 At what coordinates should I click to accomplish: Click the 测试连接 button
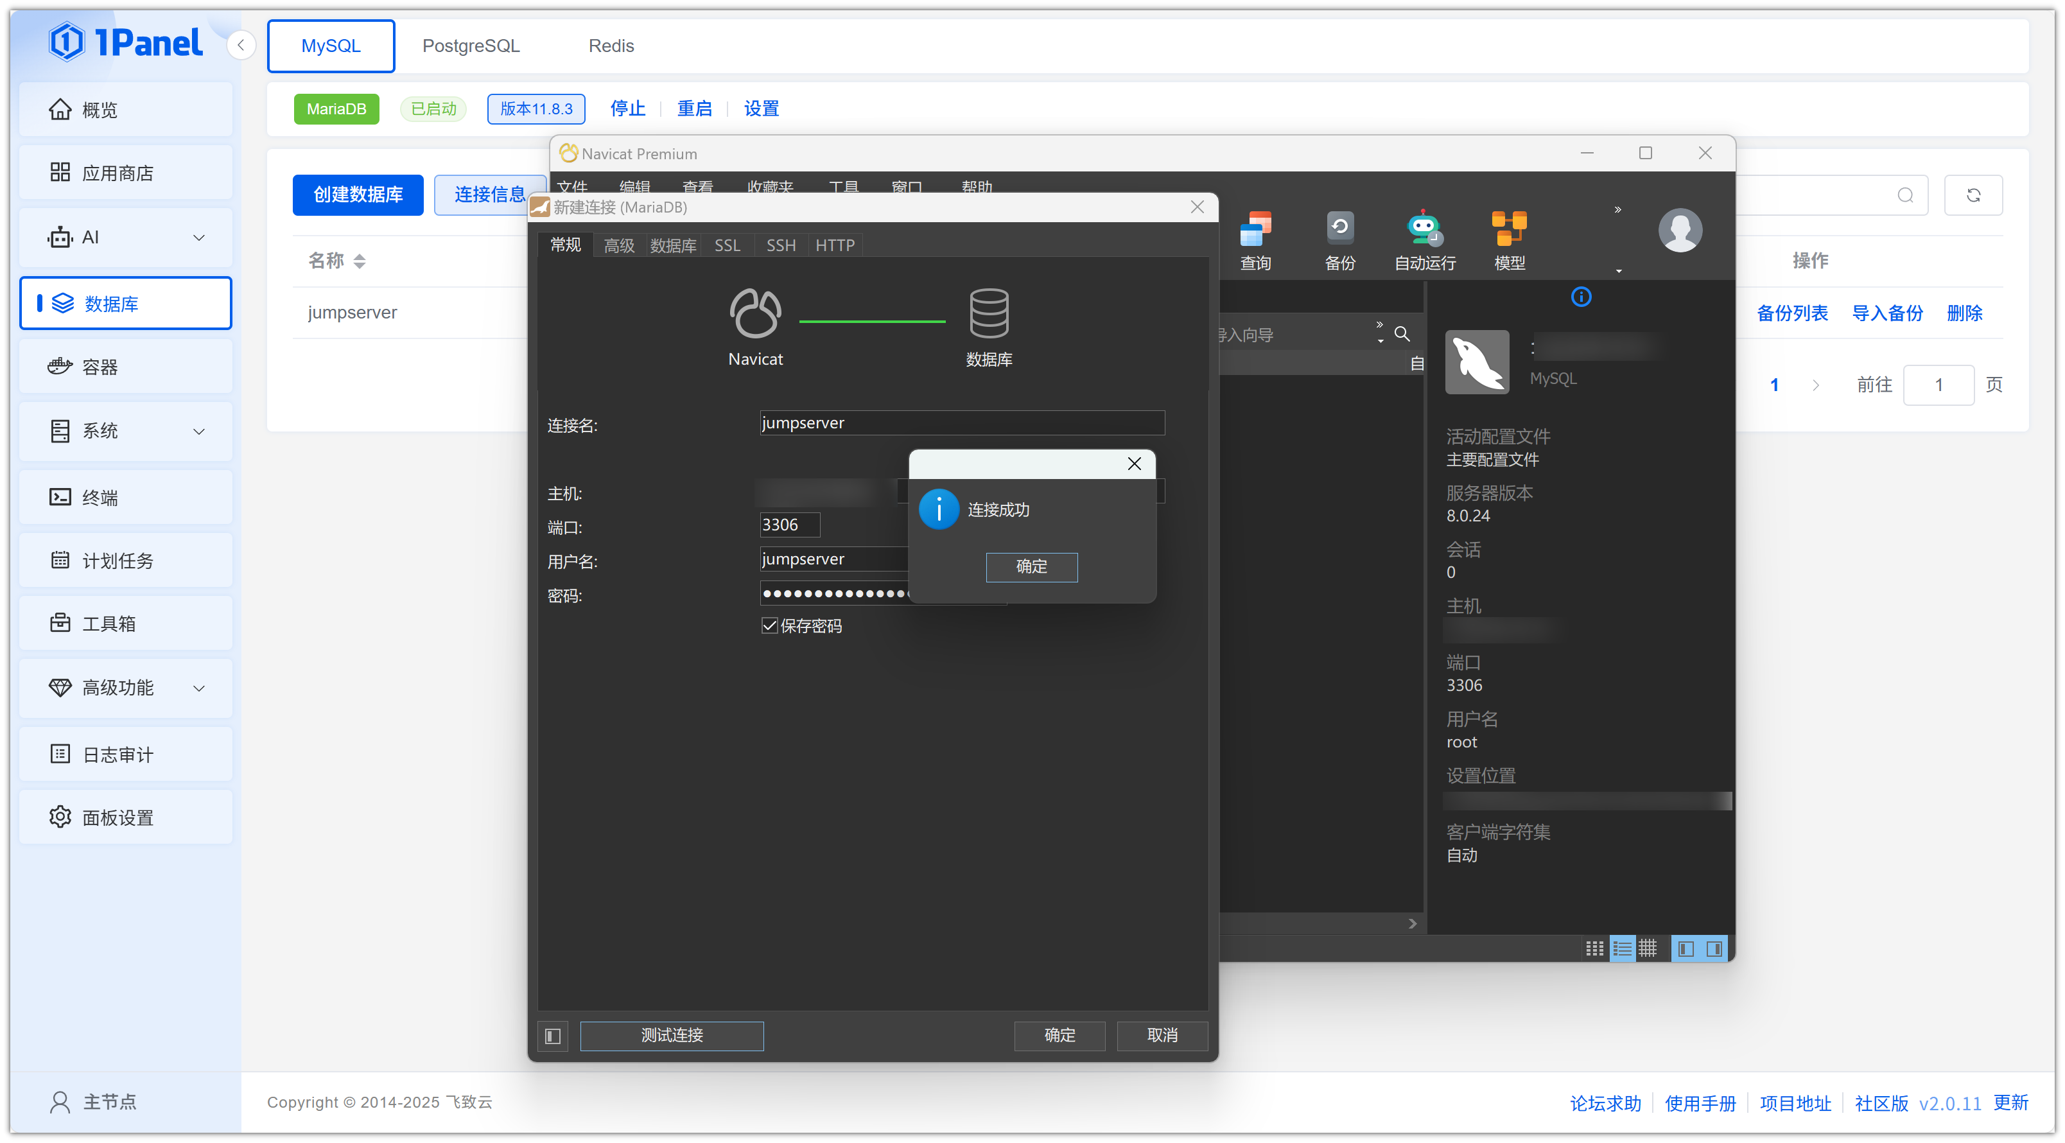click(671, 1034)
